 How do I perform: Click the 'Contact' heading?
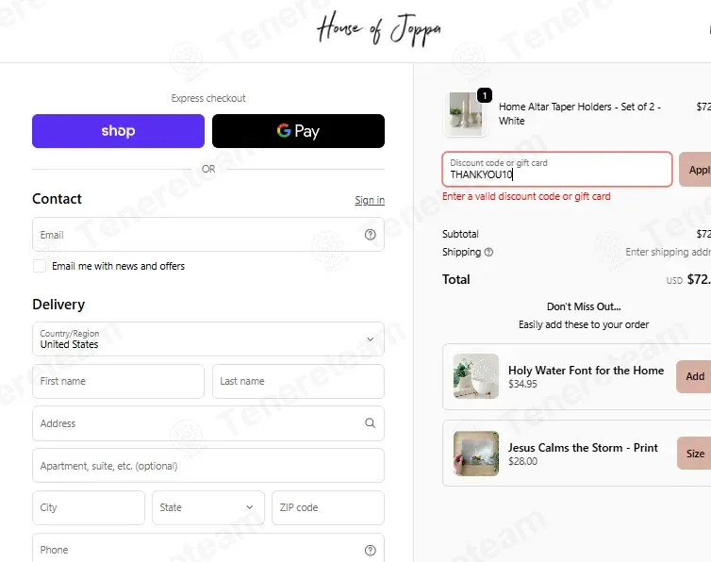[x=58, y=199]
